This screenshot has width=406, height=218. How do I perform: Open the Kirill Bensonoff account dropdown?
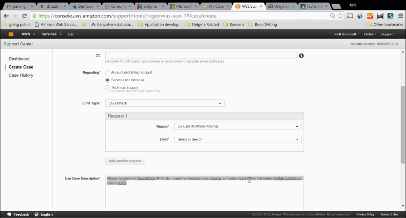point(347,34)
